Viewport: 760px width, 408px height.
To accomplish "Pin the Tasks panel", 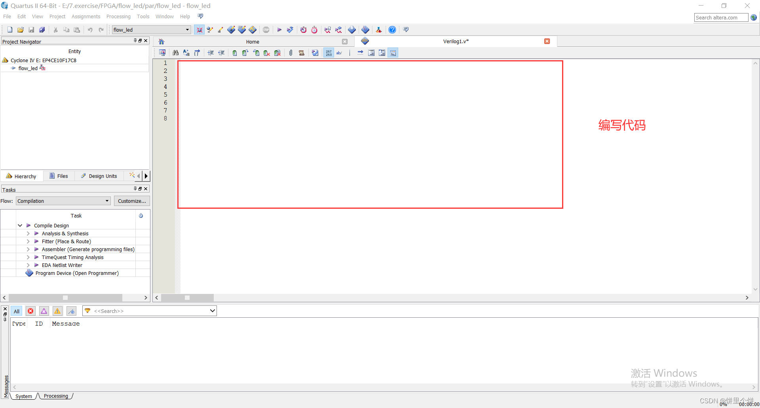I will 135,189.
